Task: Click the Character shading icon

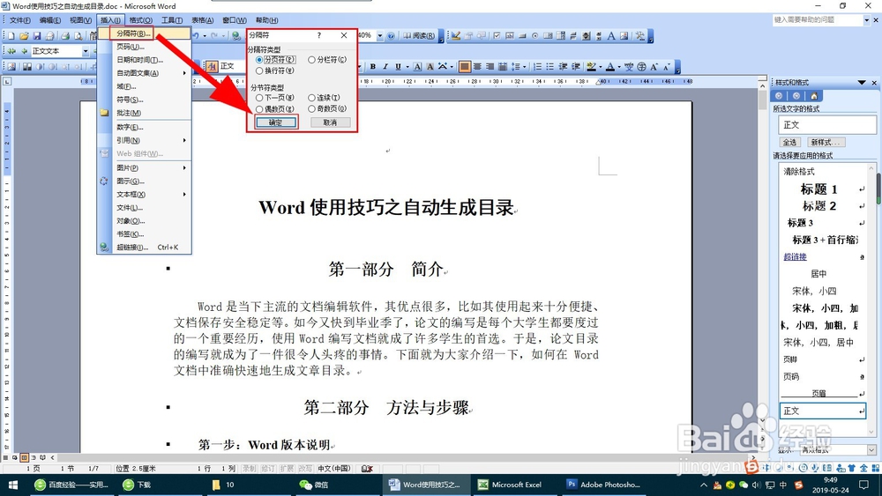Action: tap(430, 66)
